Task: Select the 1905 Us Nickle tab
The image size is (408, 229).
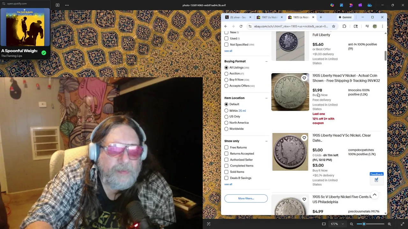Action: (301, 17)
